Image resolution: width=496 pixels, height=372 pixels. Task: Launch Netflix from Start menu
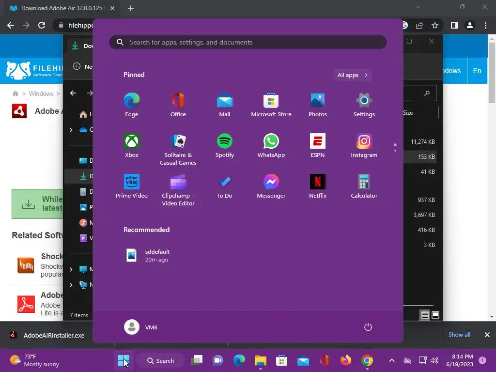click(x=318, y=186)
